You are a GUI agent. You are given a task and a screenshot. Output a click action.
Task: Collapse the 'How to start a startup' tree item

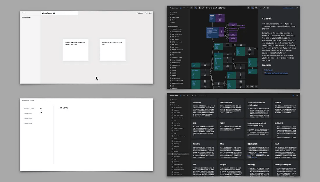coord(169,29)
